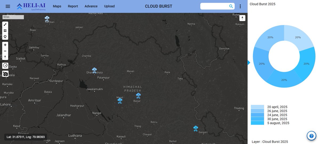Open the Maps menu
Screen dimensions: 320x144
(57, 6)
